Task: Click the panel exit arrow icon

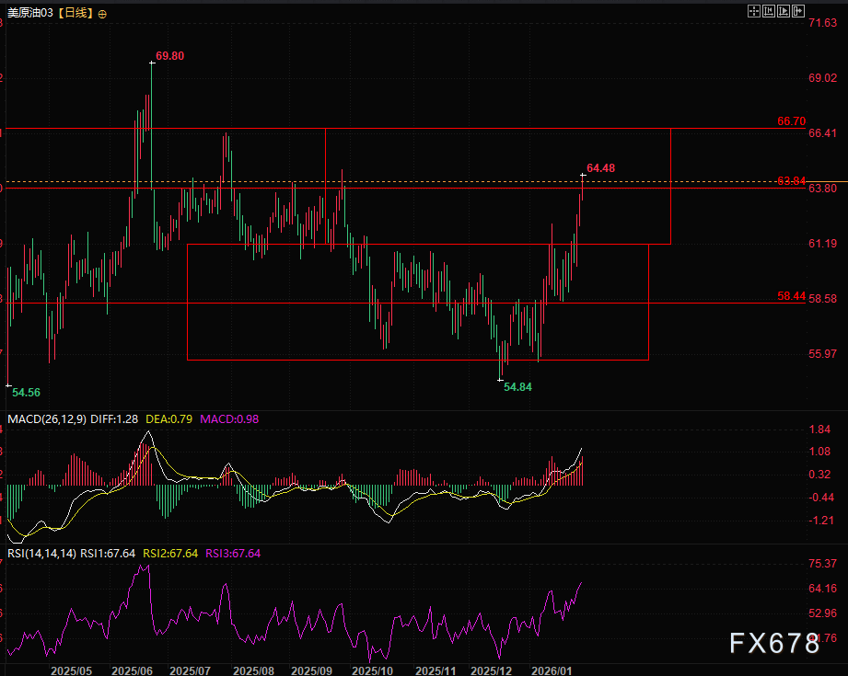Action: 798,11
